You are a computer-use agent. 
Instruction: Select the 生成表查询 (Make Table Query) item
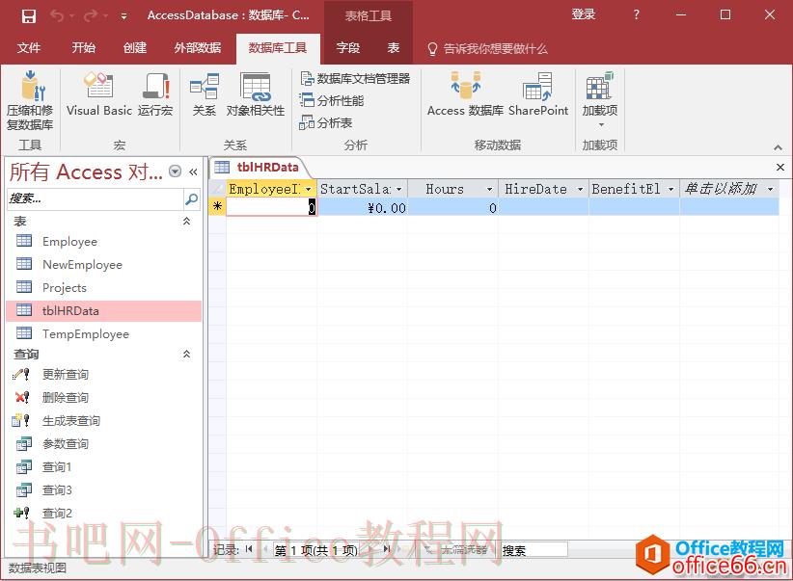tap(103, 420)
